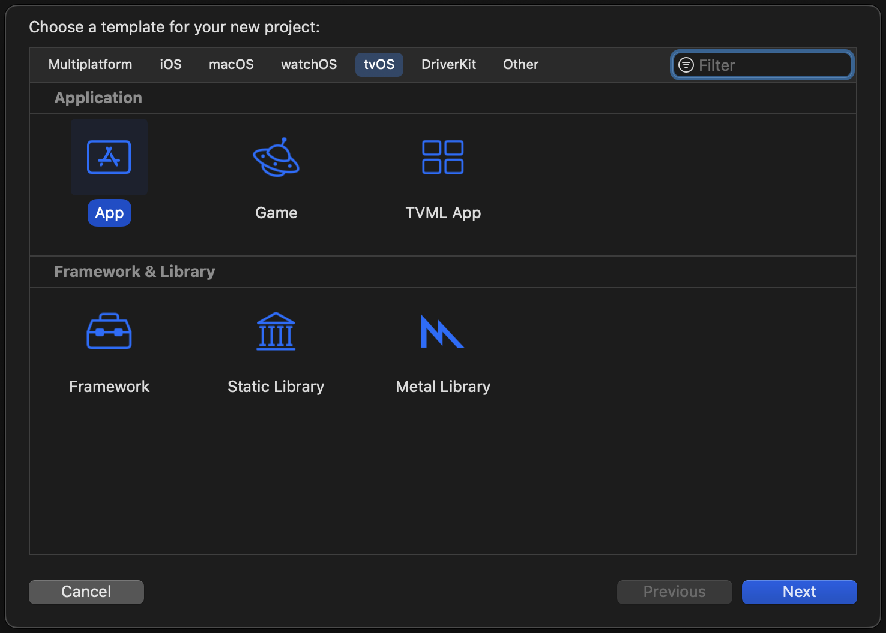Click the App template label
The width and height of the screenshot is (886, 633).
click(109, 213)
